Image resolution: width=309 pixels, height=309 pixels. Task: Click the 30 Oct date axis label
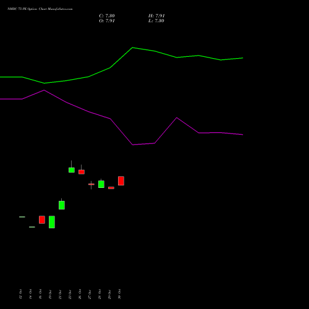click(x=119, y=294)
